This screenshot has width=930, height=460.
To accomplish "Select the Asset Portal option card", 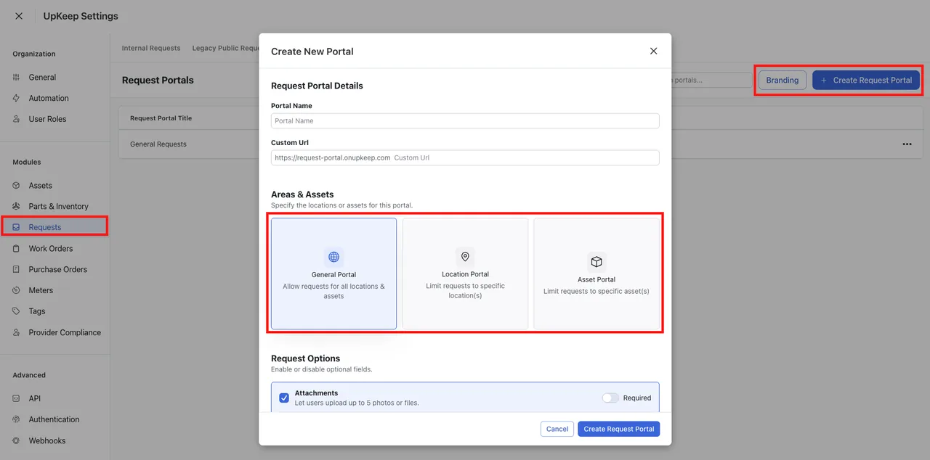I will [x=597, y=274].
